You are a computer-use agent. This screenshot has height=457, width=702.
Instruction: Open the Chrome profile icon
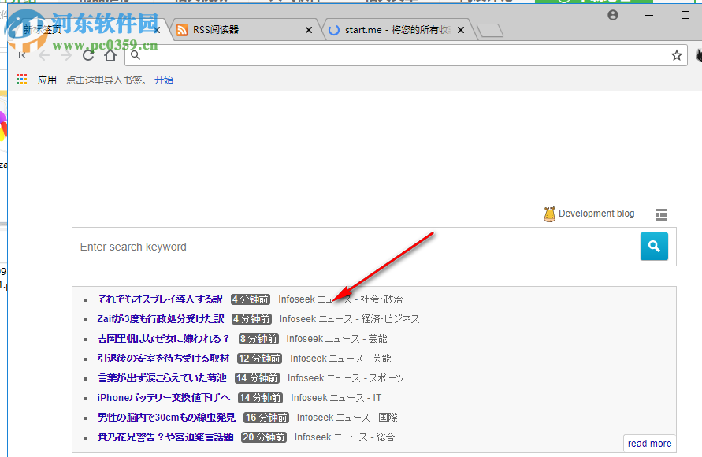pos(612,13)
